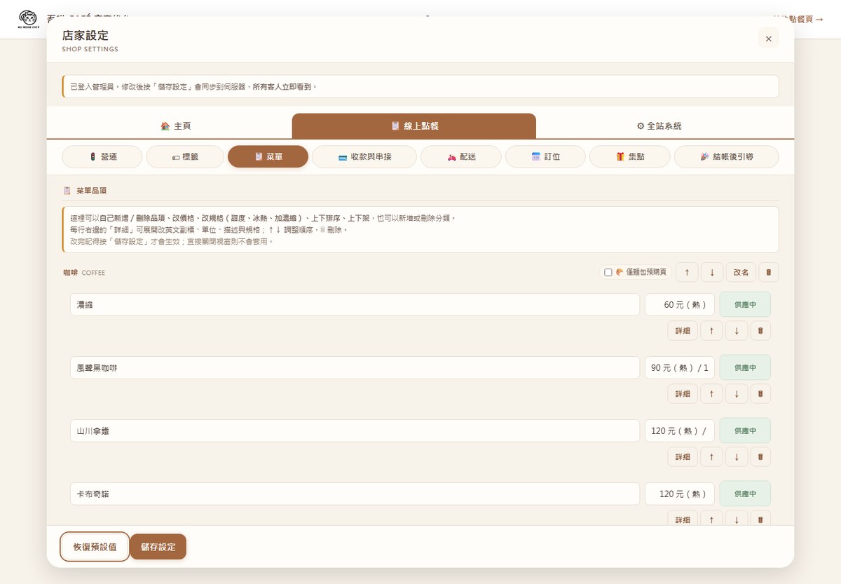Edit the 卡布奇諾 name field
Image resolution: width=841 pixels, height=584 pixels.
(355, 494)
